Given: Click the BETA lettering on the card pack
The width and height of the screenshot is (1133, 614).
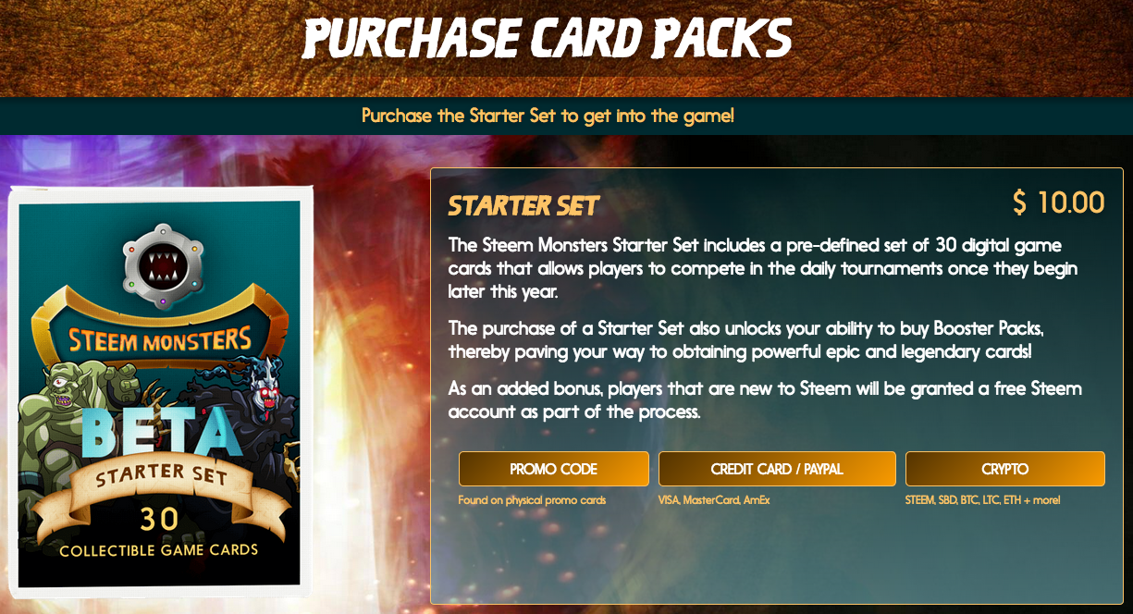Looking at the screenshot, I should 159,432.
